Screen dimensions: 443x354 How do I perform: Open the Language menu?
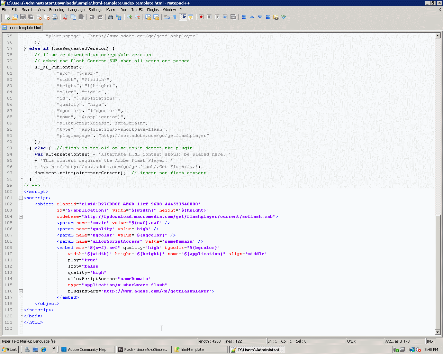(x=76, y=10)
